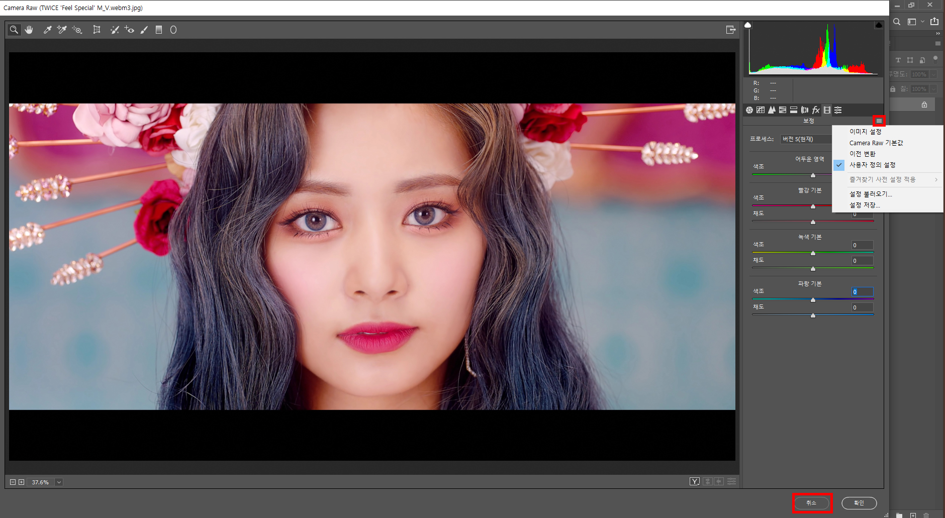Toggle shadow clipping warning in histogram
Viewport: 945px width, 518px height.
(x=747, y=25)
